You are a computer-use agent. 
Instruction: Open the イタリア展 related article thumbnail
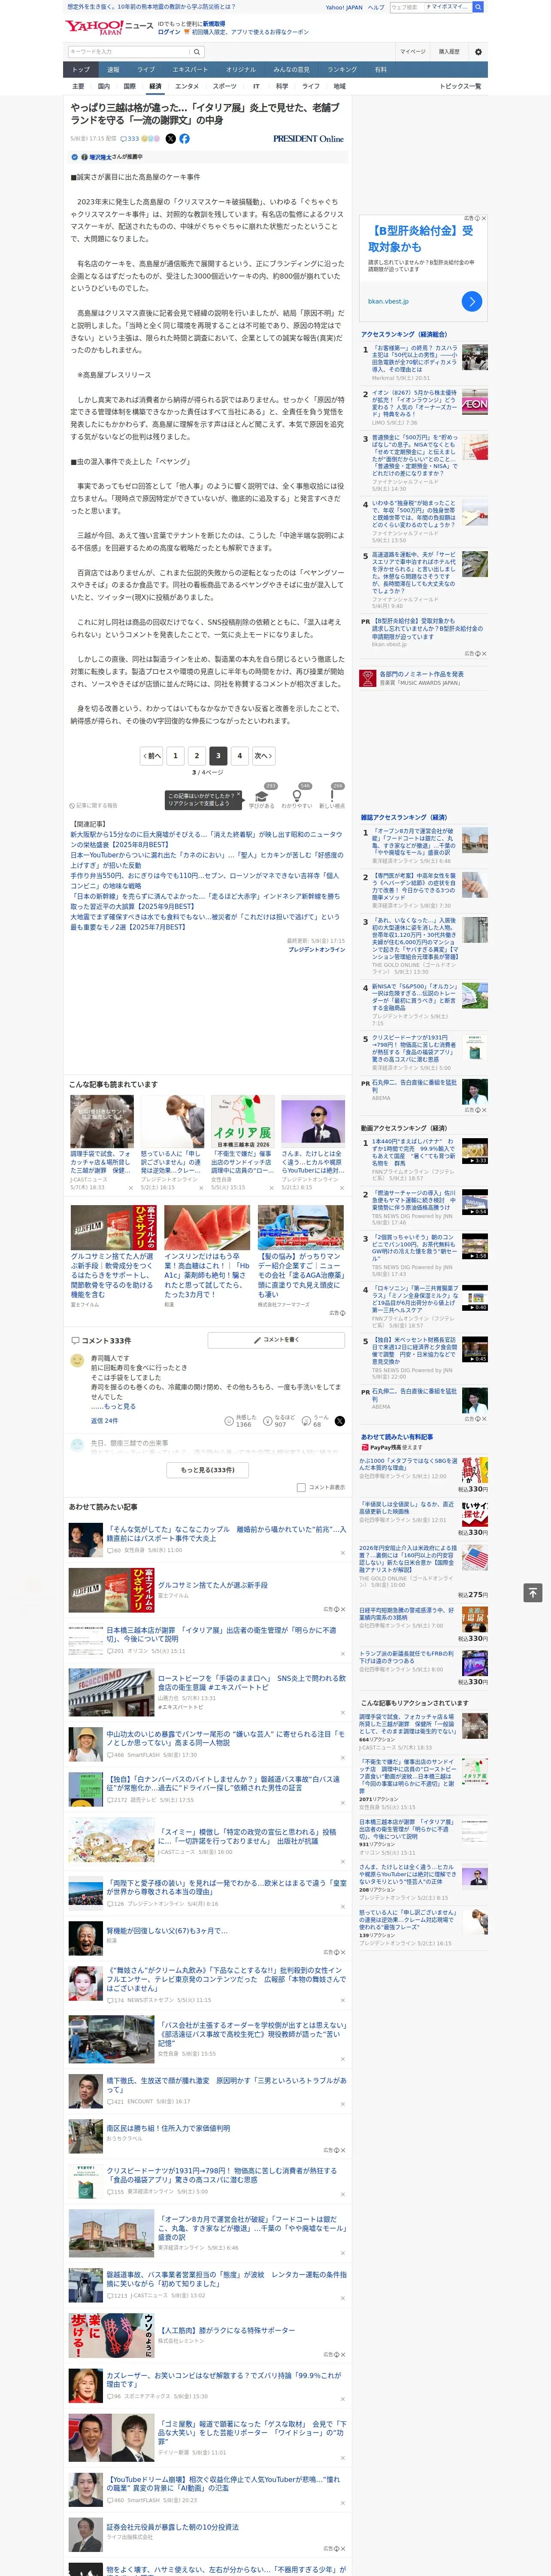point(243,1122)
